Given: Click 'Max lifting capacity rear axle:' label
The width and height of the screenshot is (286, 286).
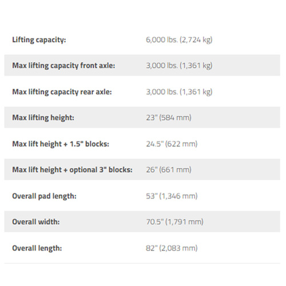Looking at the screenshot, I should coord(62,92).
